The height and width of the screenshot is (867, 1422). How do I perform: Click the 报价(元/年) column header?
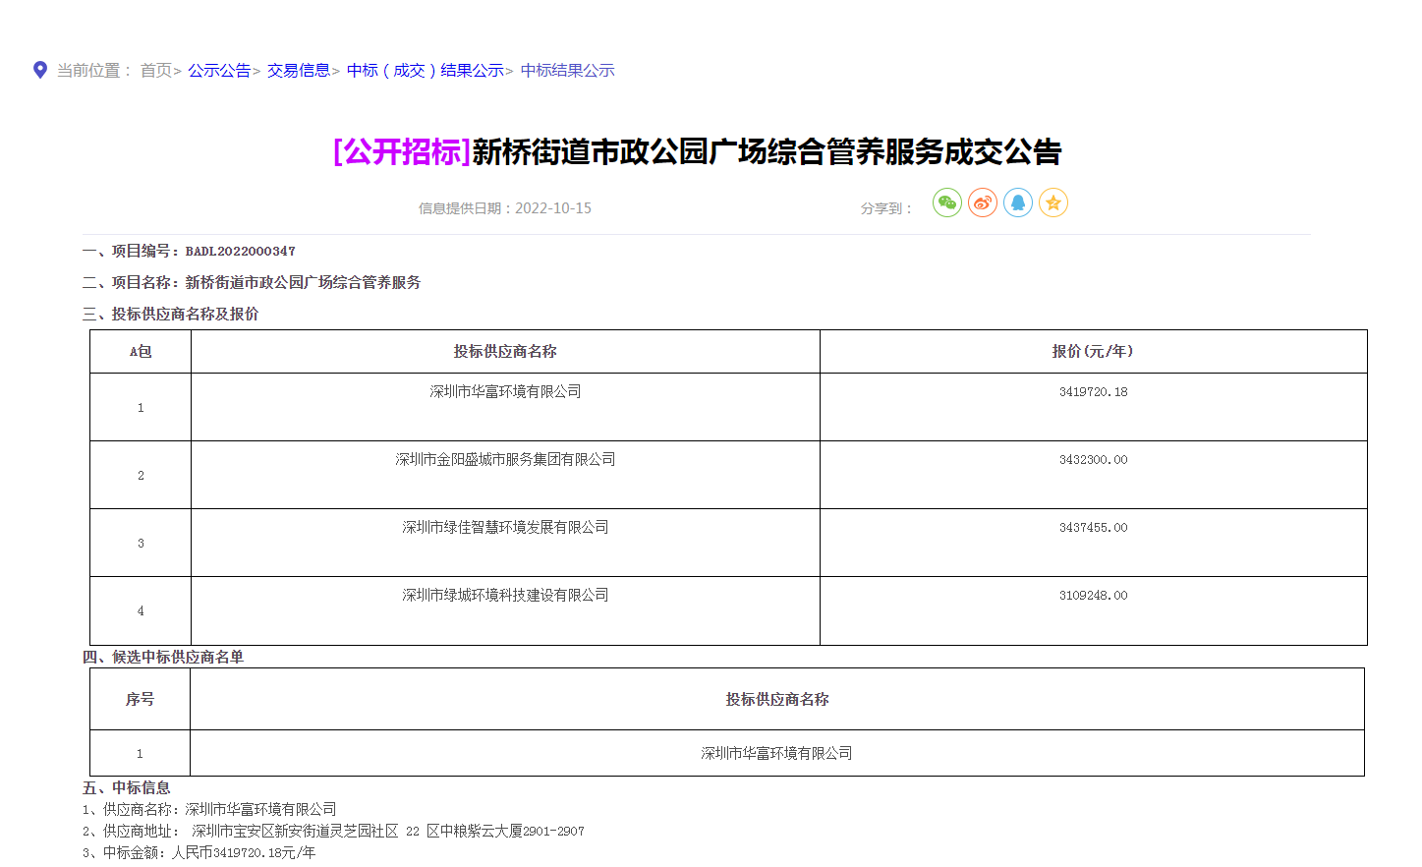tap(1093, 352)
